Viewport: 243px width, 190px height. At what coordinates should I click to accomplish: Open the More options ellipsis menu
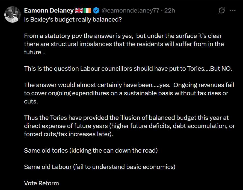[233, 11]
